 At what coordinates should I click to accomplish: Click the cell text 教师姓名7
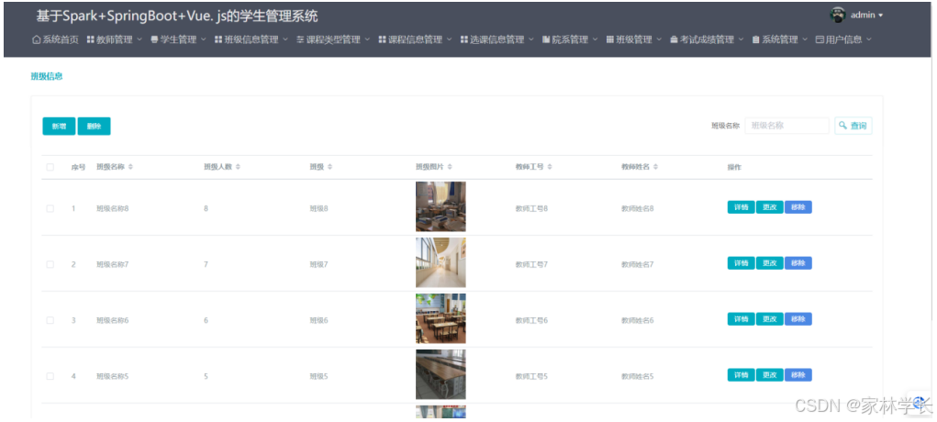click(638, 264)
